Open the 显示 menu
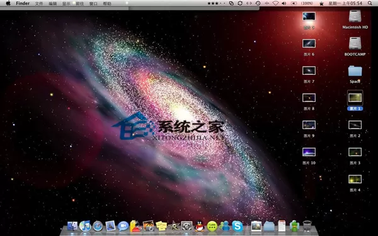 (66, 3)
